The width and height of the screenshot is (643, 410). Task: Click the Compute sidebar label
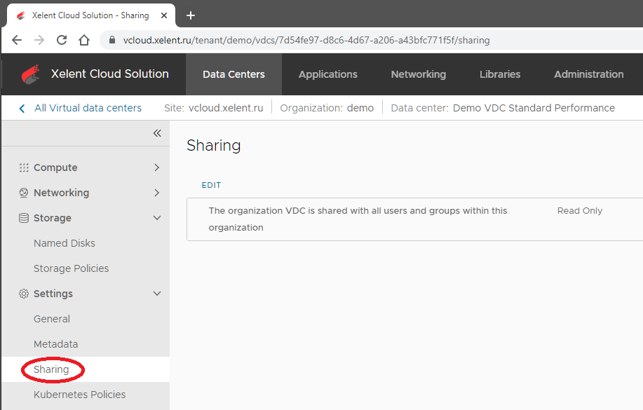tap(55, 168)
